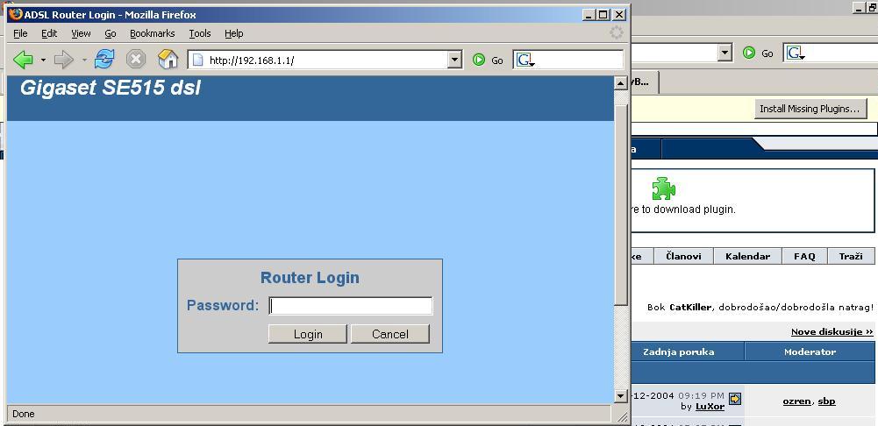Click the green Go icon in background window

pyautogui.click(x=749, y=53)
